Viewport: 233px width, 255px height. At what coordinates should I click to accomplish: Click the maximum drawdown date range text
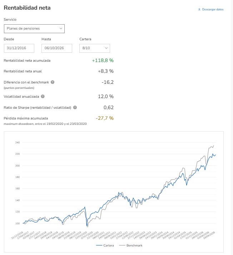[x=45, y=124]
